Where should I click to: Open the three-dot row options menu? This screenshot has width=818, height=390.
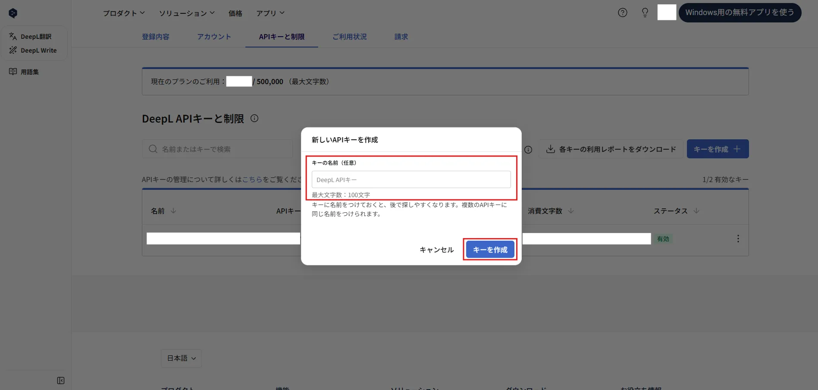tap(738, 239)
